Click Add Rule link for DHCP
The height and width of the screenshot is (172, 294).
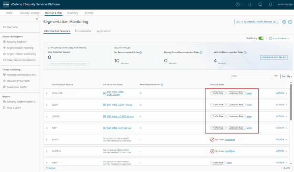[230, 139]
